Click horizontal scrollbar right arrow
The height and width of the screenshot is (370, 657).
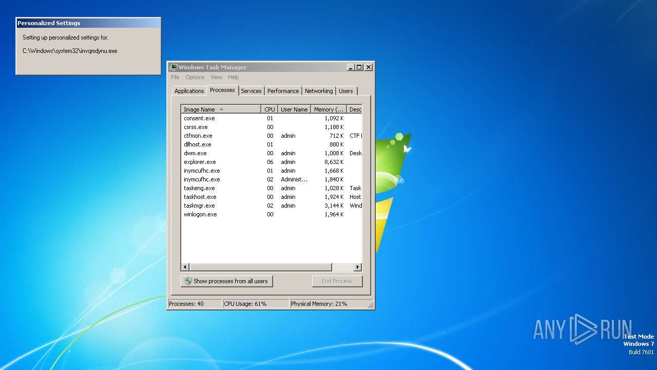[358, 267]
